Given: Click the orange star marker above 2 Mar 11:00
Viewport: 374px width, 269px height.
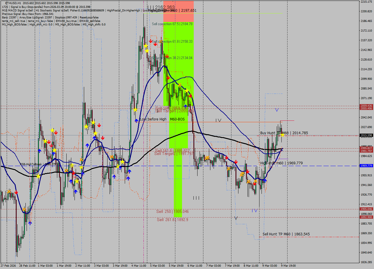Looking at the screenshot, I should click(x=81, y=160).
